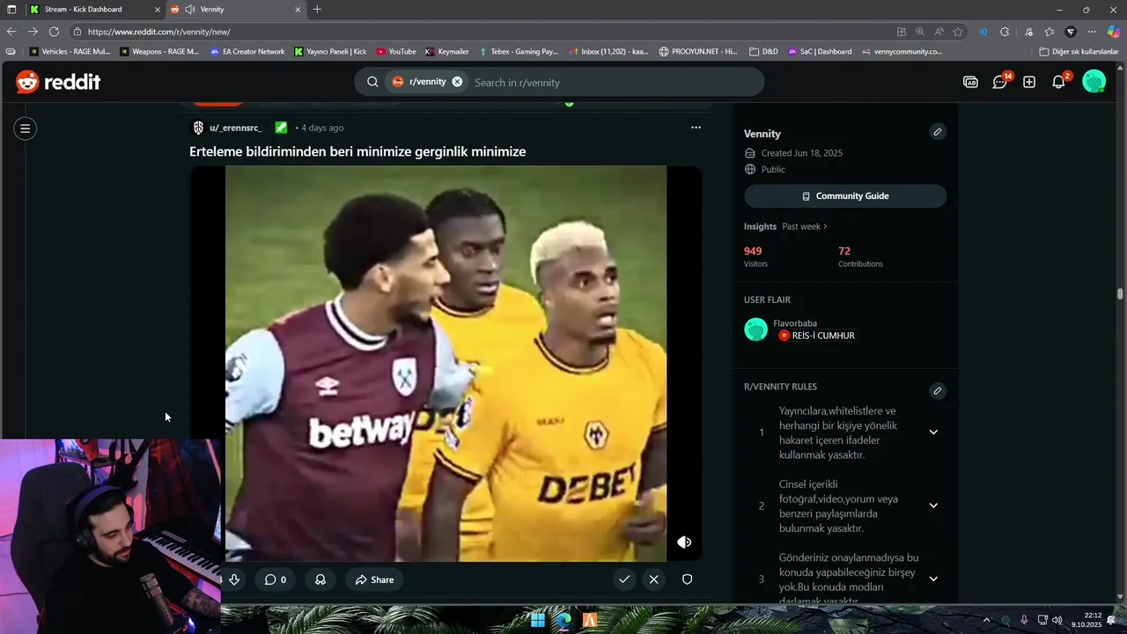
Task: Open the post title Erteleme bildiriminden
Action: click(357, 151)
